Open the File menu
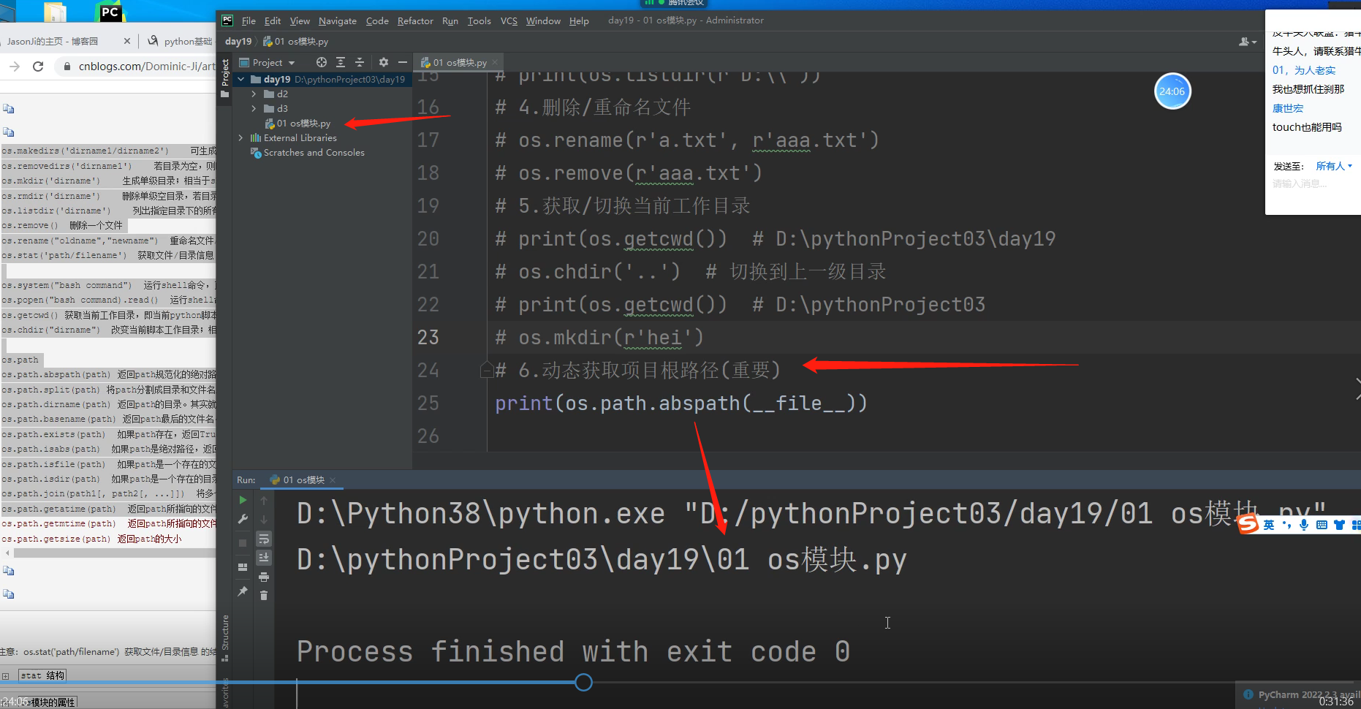The width and height of the screenshot is (1361, 709). (249, 20)
